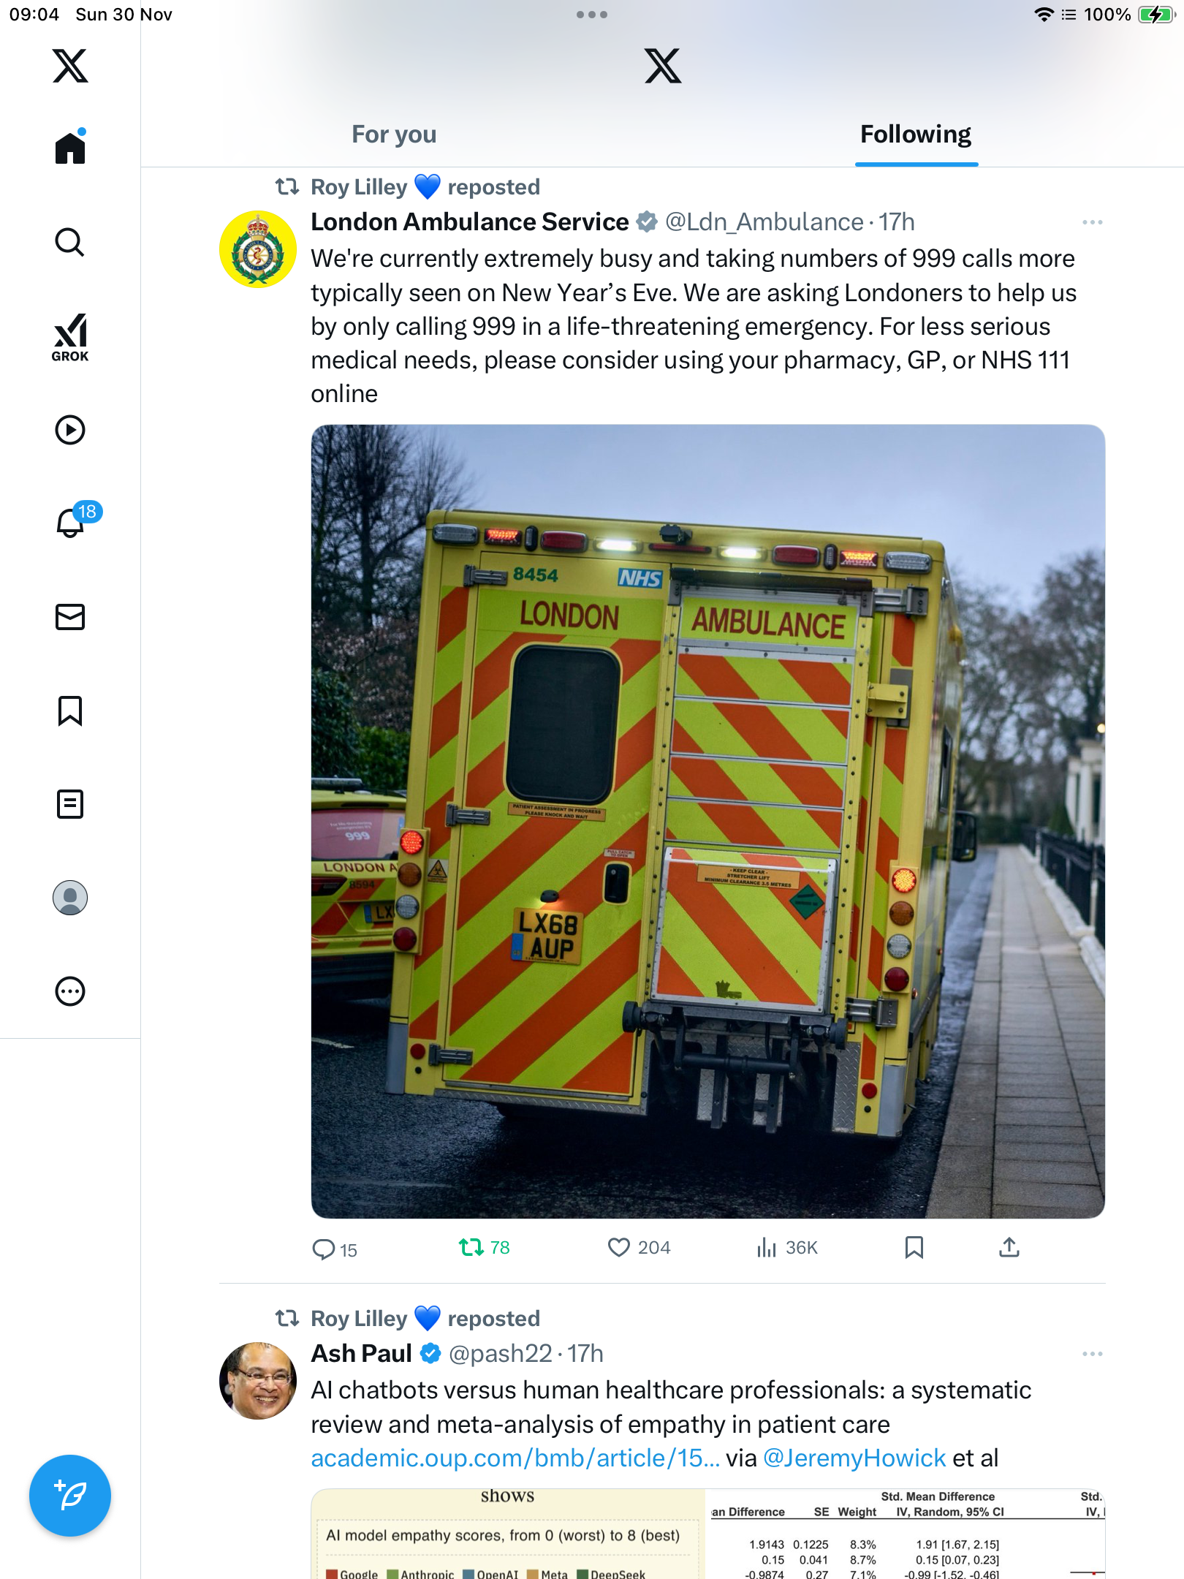Image resolution: width=1184 pixels, height=1579 pixels.
Task: Bookmark the London Ambulance Service post
Action: (x=914, y=1247)
